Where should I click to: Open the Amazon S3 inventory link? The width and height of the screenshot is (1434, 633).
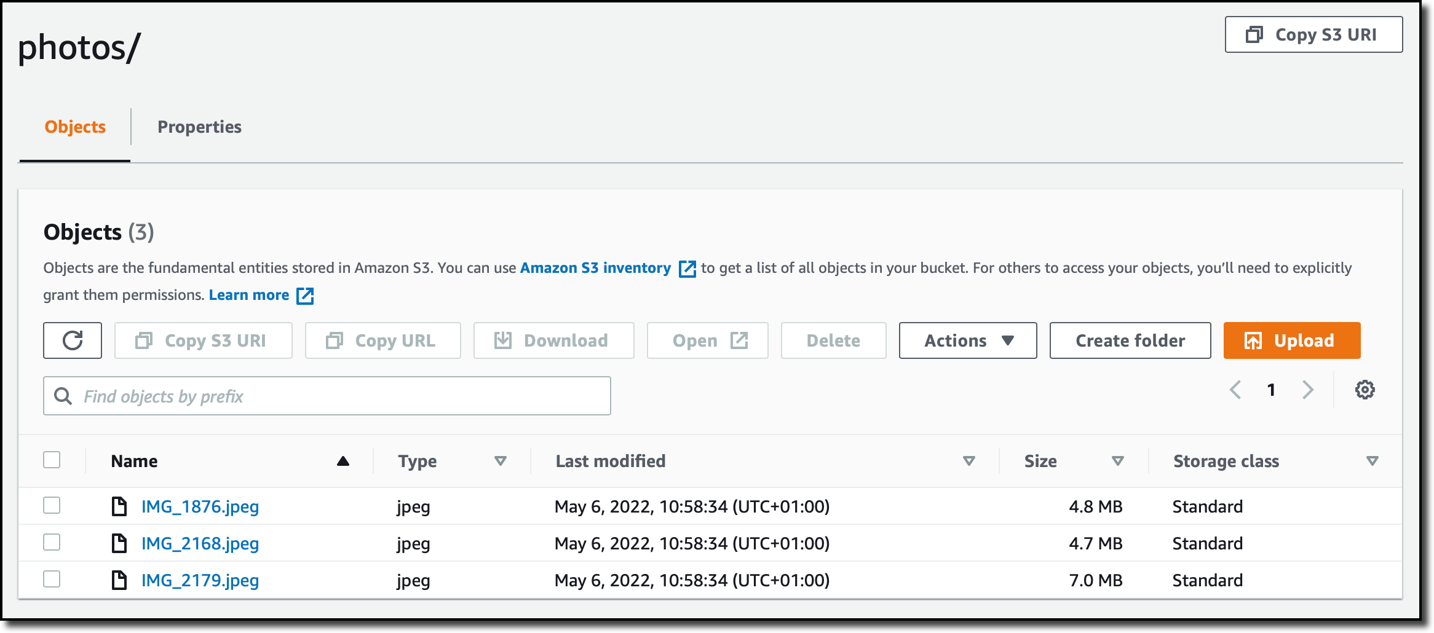[x=596, y=268]
